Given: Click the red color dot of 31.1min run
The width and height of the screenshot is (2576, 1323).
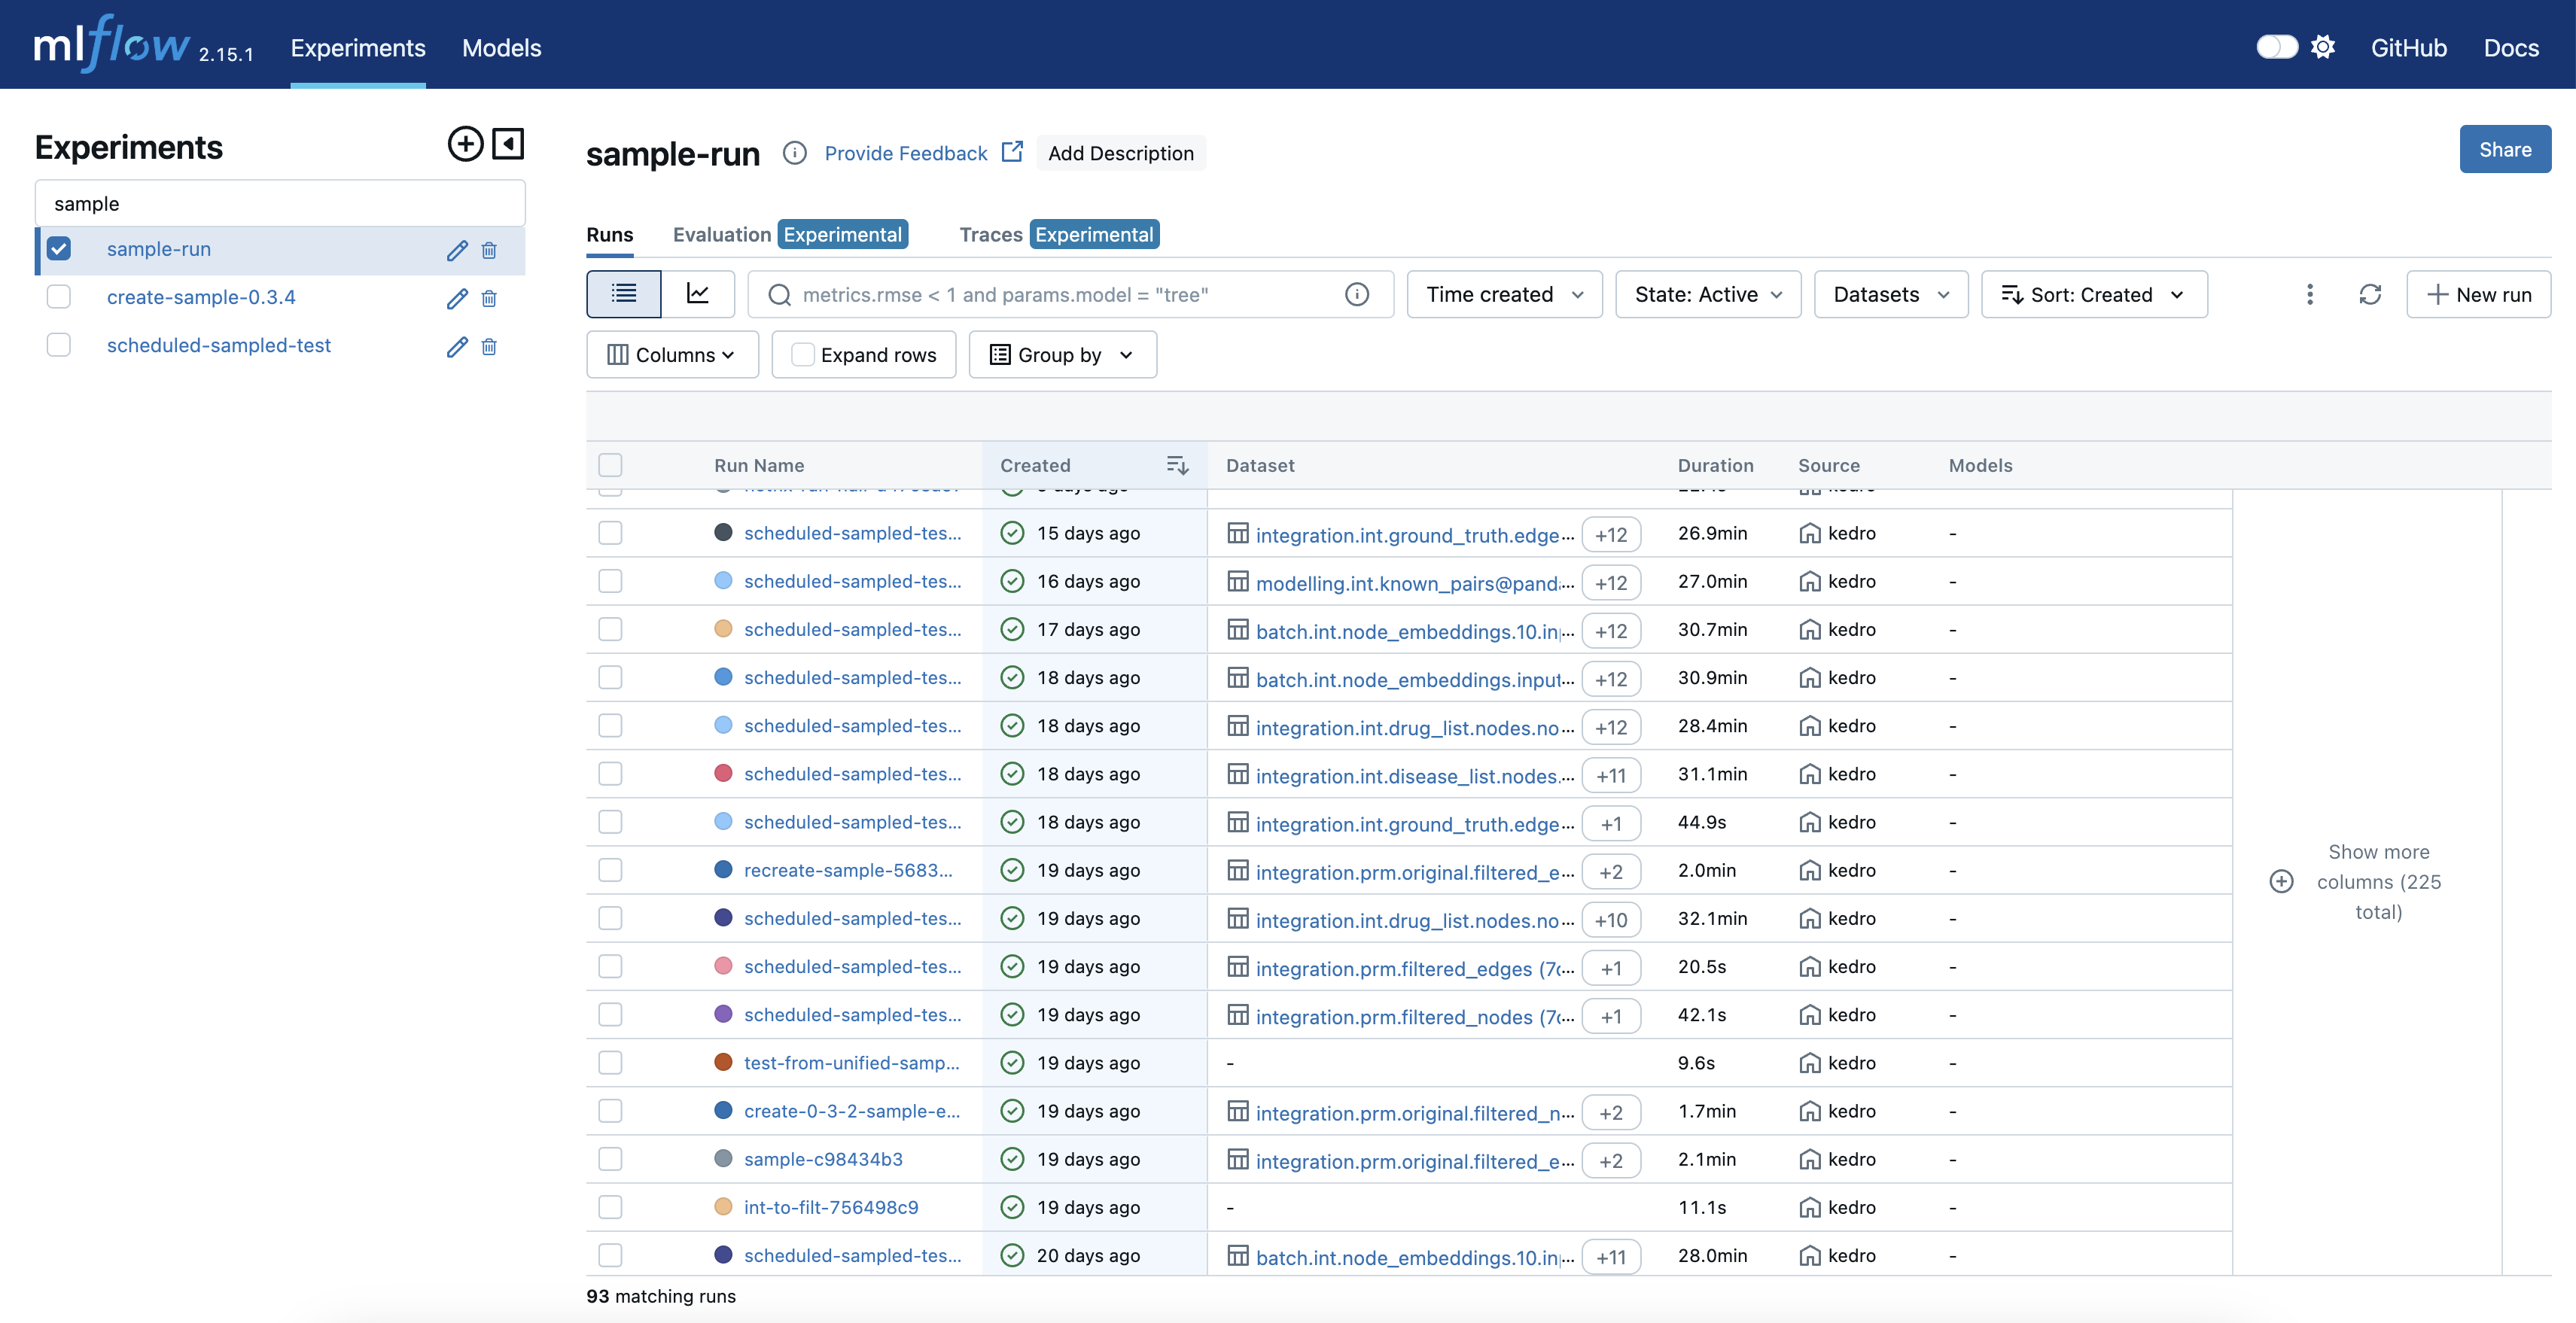Looking at the screenshot, I should point(723,773).
